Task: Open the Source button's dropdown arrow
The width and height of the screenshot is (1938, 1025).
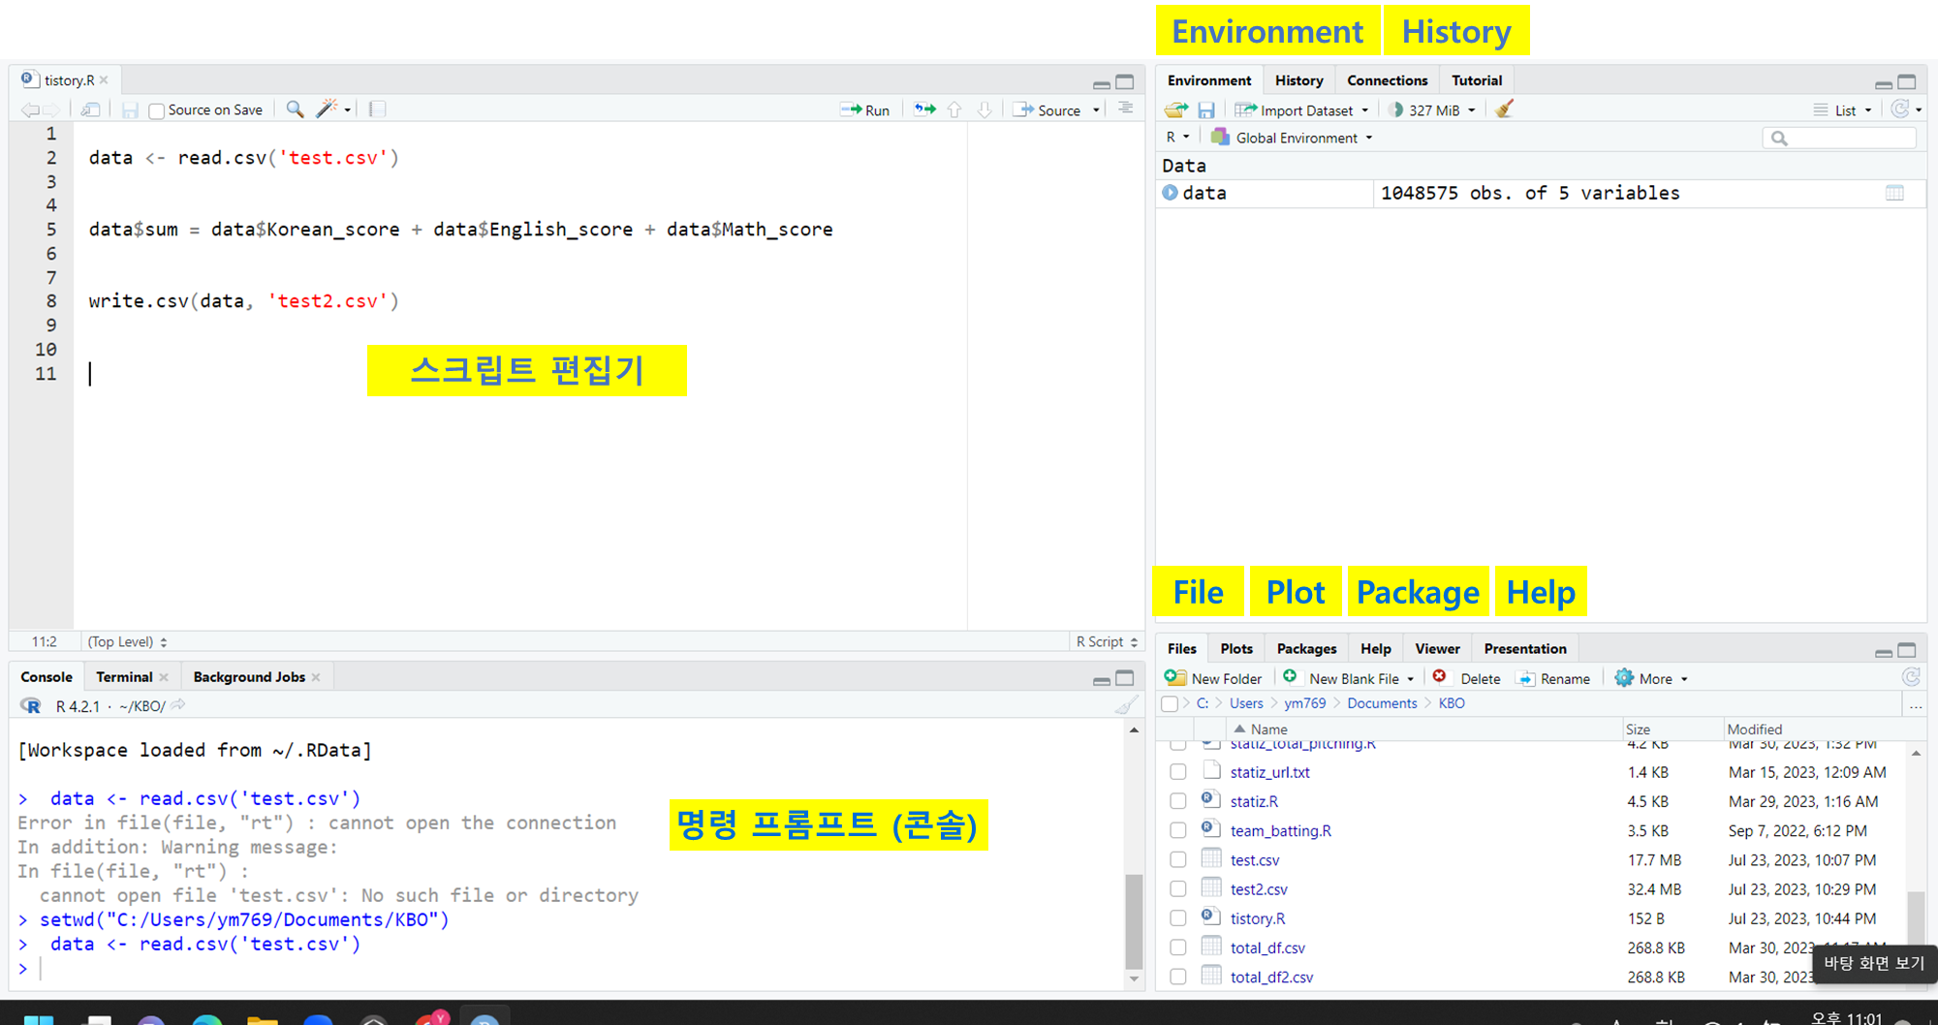Action: (x=1096, y=110)
